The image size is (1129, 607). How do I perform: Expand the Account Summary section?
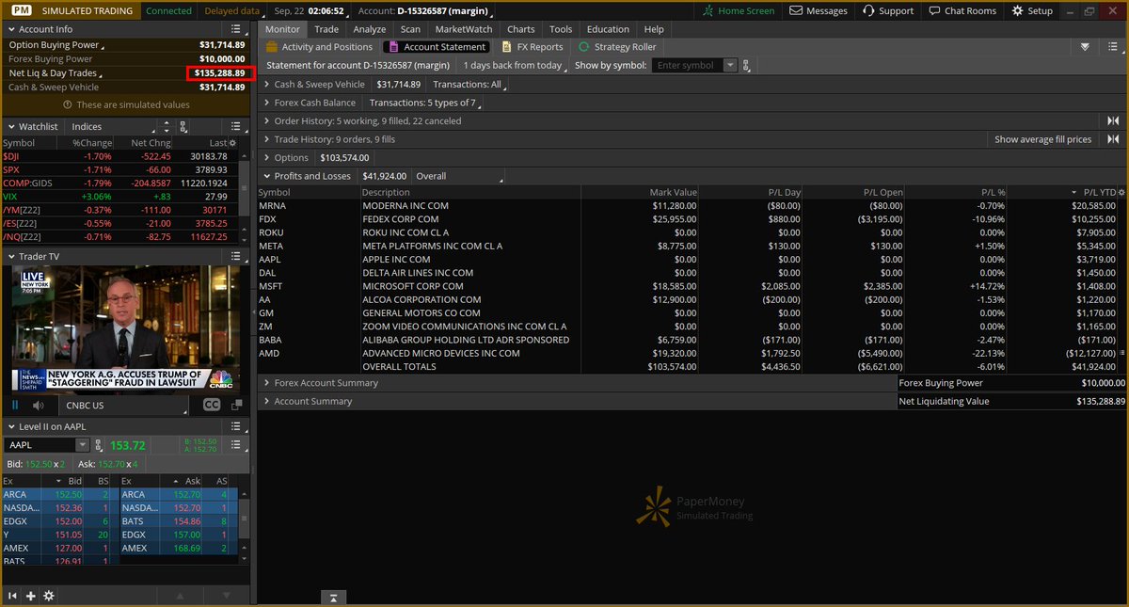(x=267, y=401)
